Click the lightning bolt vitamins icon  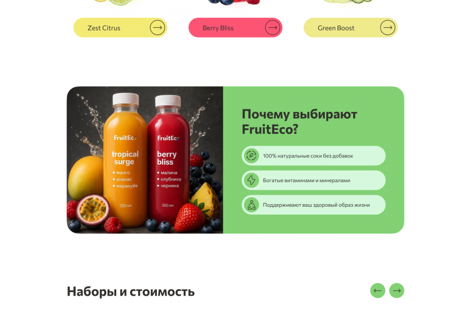pyautogui.click(x=251, y=180)
